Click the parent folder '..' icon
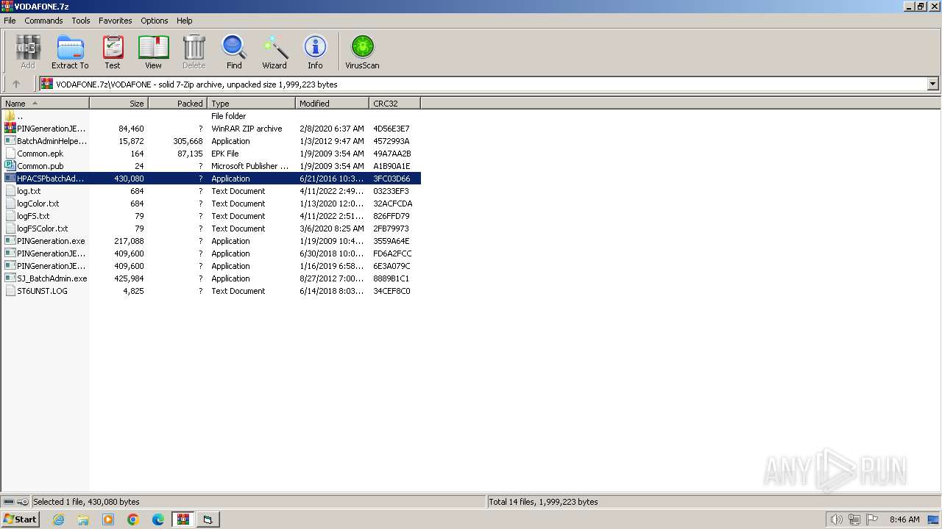This screenshot has width=942, height=529. coord(10,116)
